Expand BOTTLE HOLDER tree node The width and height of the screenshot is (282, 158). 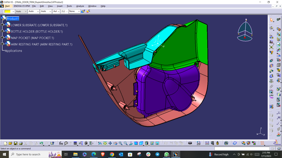tap(2, 31)
